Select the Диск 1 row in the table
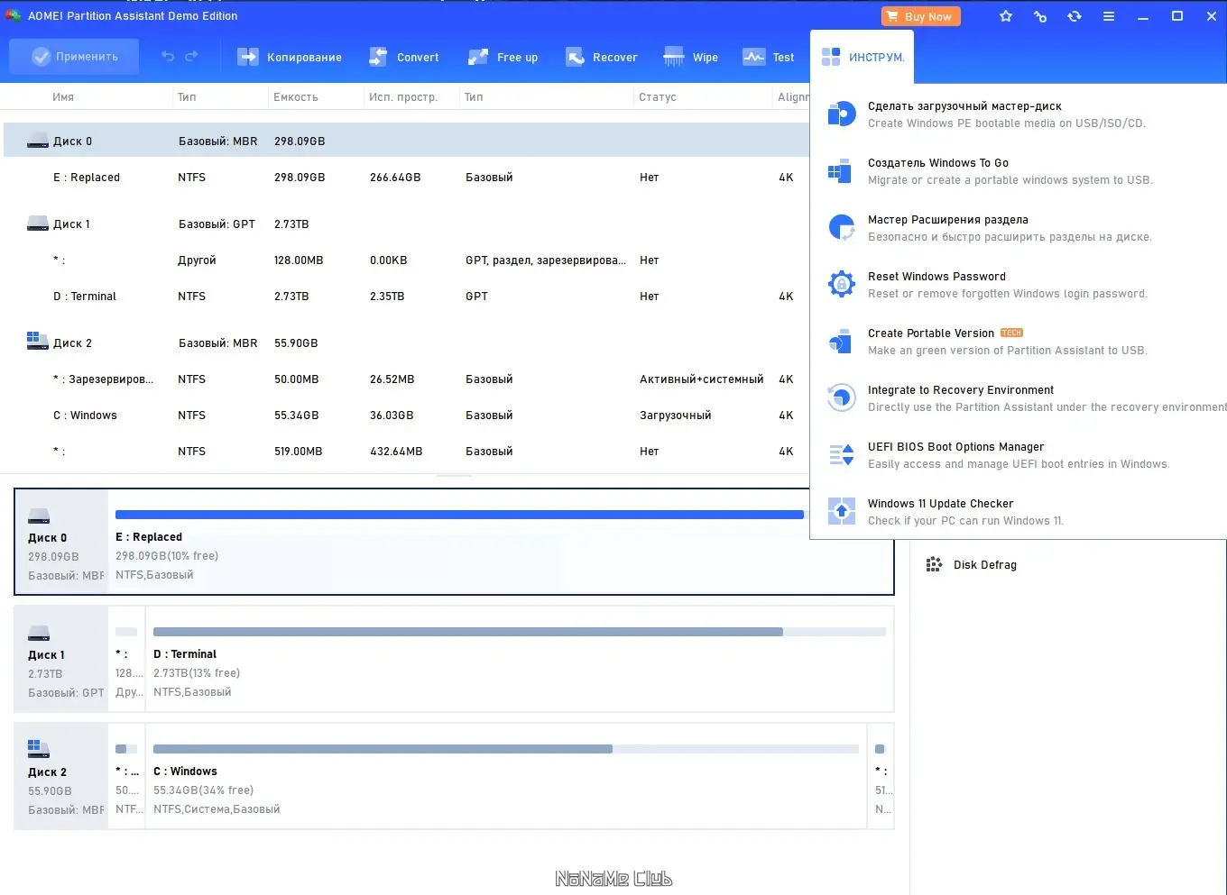 click(x=406, y=224)
